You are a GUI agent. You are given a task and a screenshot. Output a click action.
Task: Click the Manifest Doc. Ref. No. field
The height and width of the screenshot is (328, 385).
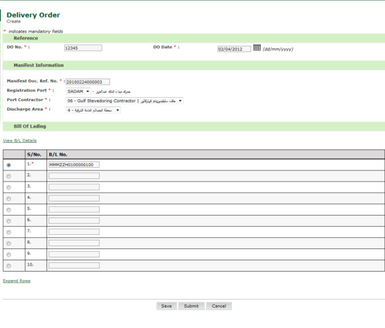tap(88, 82)
